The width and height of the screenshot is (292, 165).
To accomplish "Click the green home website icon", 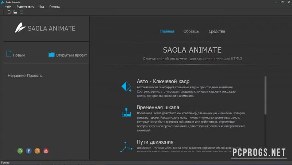I will coord(20,151).
